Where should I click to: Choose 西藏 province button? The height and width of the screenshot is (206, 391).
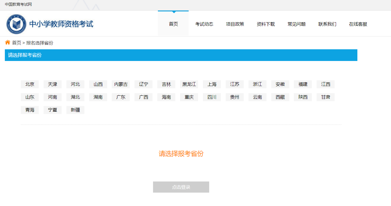coord(280,97)
